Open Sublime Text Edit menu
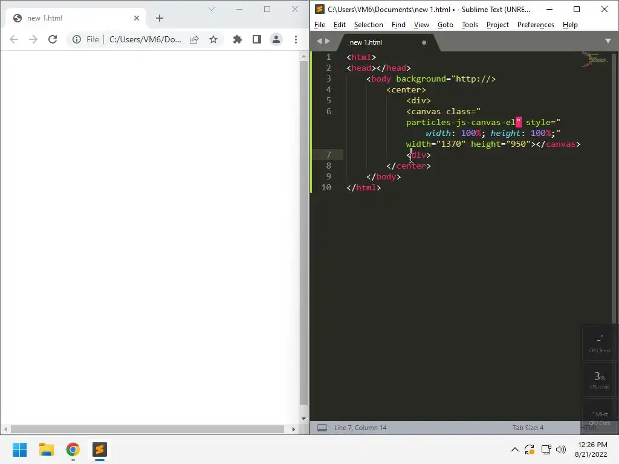Image resolution: width=619 pixels, height=464 pixels. [340, 25]
